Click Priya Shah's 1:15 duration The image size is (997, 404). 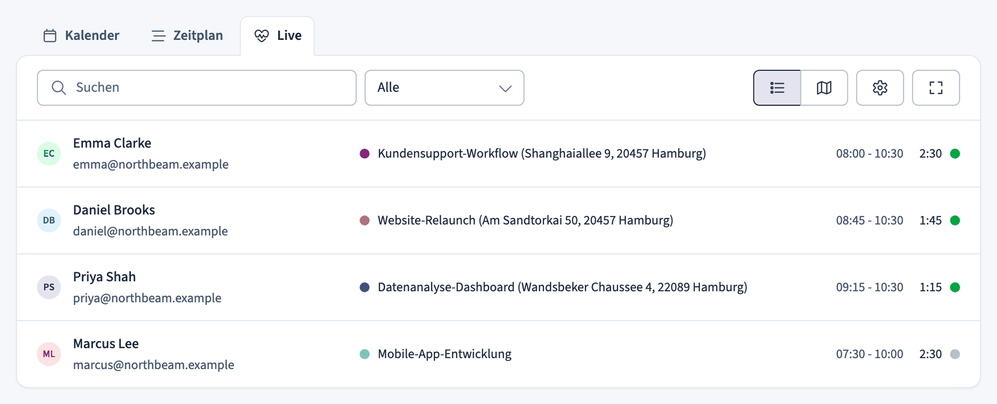coord(930,287)
